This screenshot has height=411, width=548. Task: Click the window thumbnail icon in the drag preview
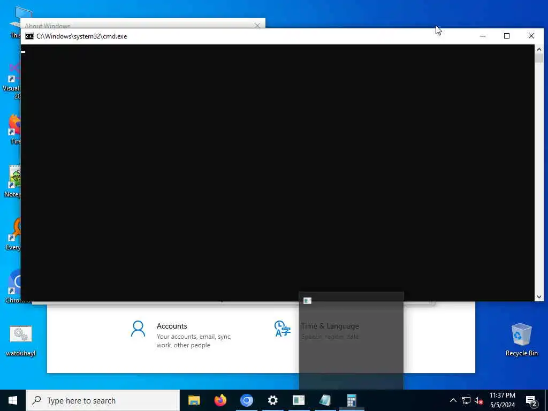point(307,301)
